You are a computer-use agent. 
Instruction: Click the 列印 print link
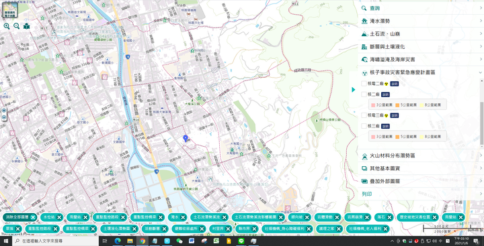[367, 194]
